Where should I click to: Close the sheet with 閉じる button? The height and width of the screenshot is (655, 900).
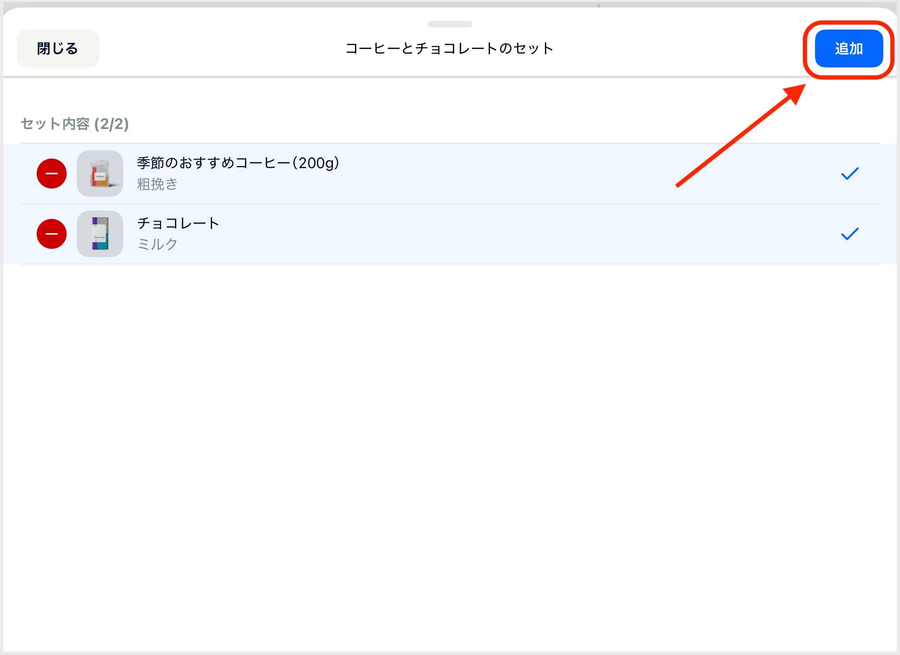58,49
